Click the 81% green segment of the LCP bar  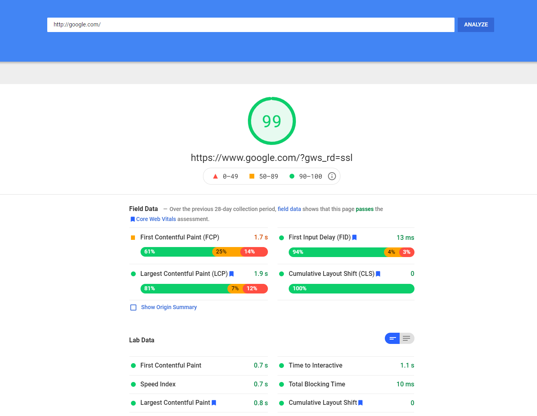tap(184, 289)
